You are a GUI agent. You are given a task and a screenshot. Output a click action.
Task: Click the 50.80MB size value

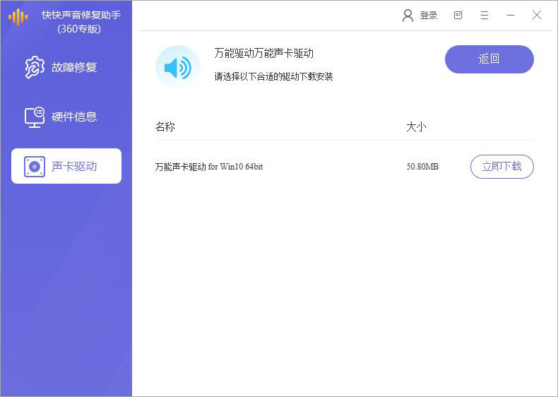click(422, 166)
